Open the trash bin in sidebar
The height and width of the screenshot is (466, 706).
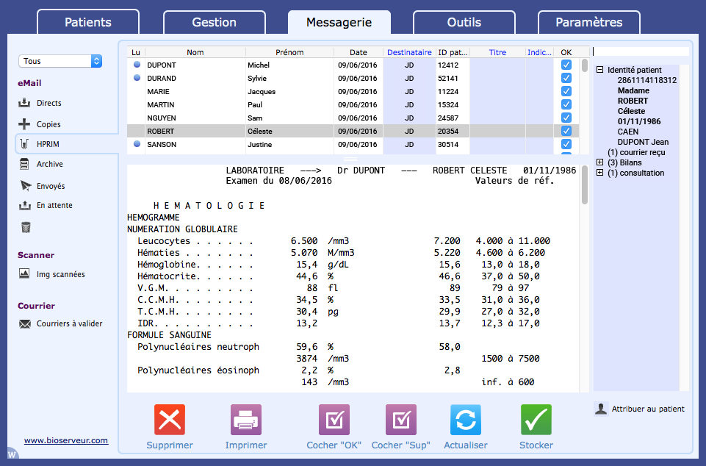point(26,227)
